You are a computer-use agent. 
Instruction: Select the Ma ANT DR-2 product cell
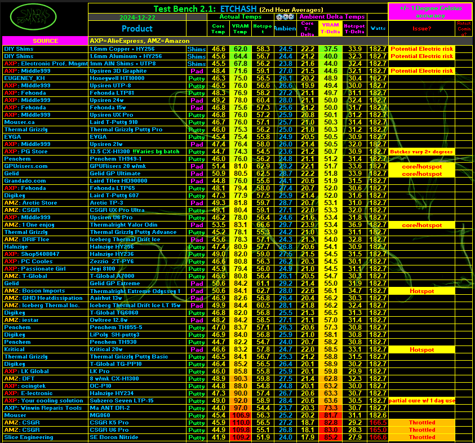(x=137, y=408)
